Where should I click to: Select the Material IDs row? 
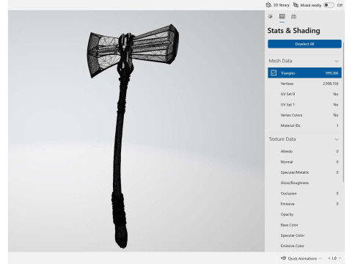pyautogui.click(x=304, y=125)
